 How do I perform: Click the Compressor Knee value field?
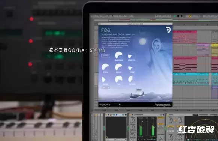(151, 140)
